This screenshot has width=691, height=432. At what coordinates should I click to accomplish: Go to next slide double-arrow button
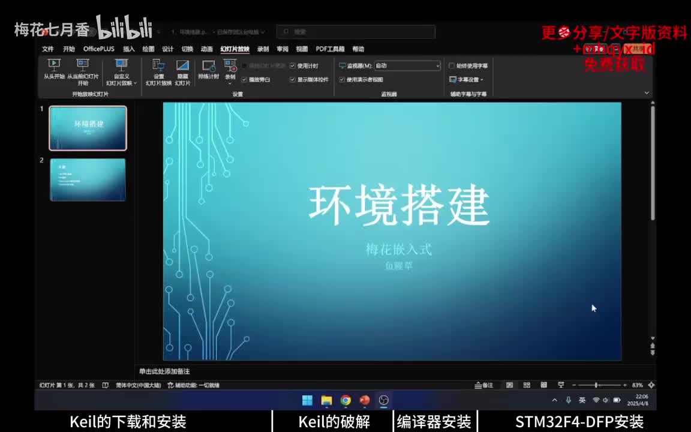653,352
